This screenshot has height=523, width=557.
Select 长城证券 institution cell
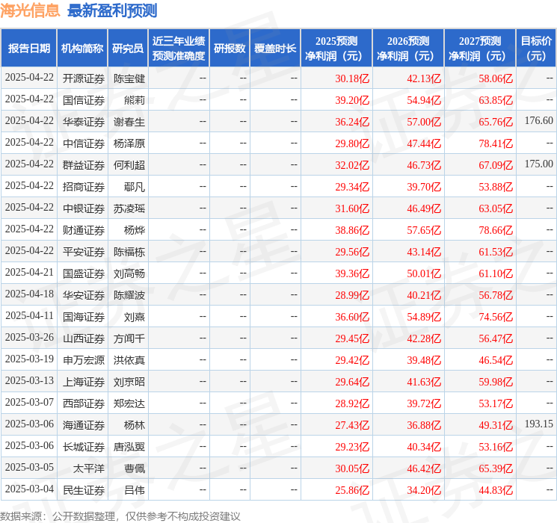(84, 447)
